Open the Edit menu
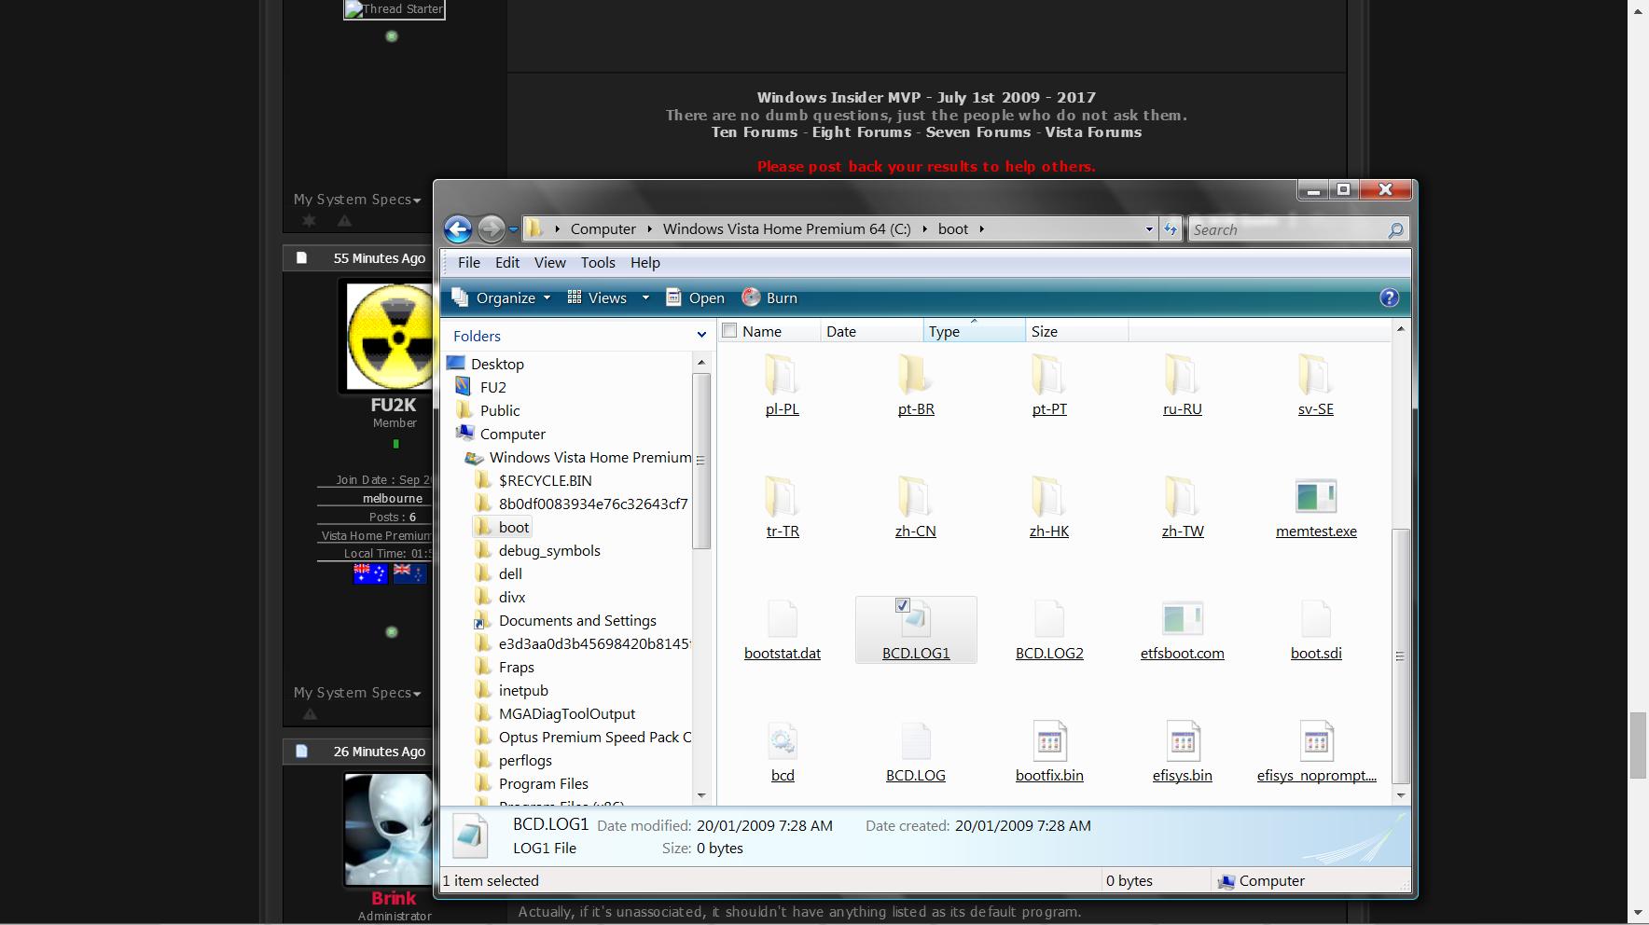 point(507,263)
